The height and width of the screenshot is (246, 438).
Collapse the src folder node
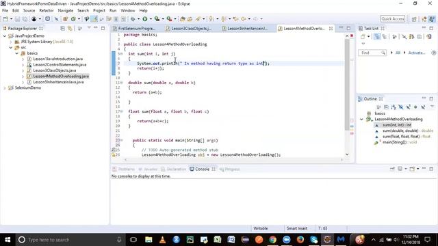[x=11, y=47]
